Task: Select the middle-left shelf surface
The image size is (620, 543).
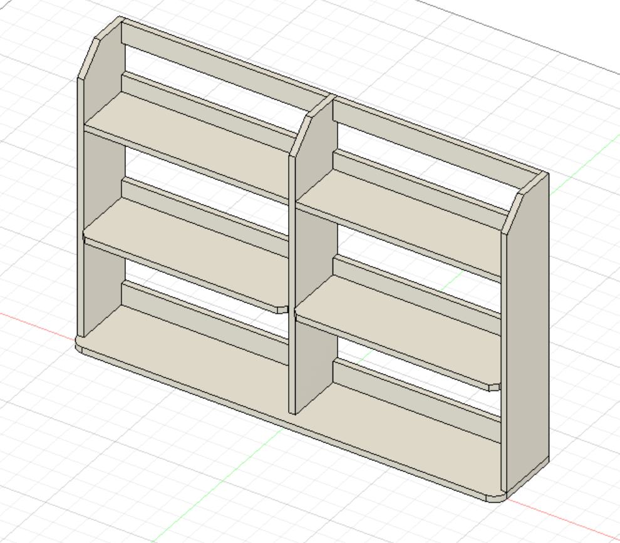Action: tap(188, 244)
